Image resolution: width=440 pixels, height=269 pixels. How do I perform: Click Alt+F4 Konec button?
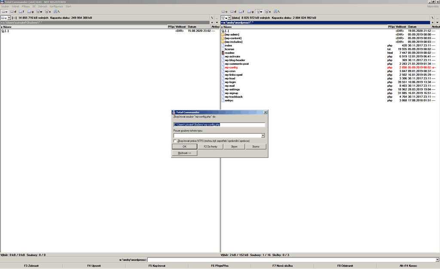click(x=408, y=266)
